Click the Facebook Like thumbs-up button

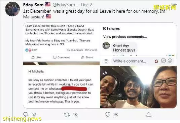point(36,57)
